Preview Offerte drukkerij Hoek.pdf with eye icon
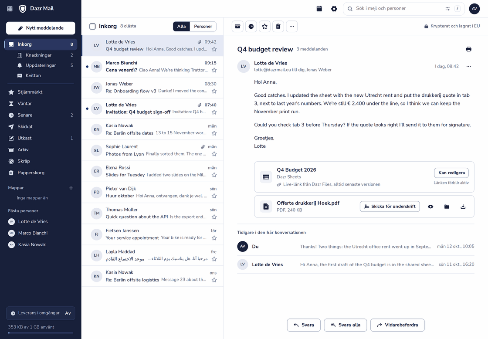 430,207
